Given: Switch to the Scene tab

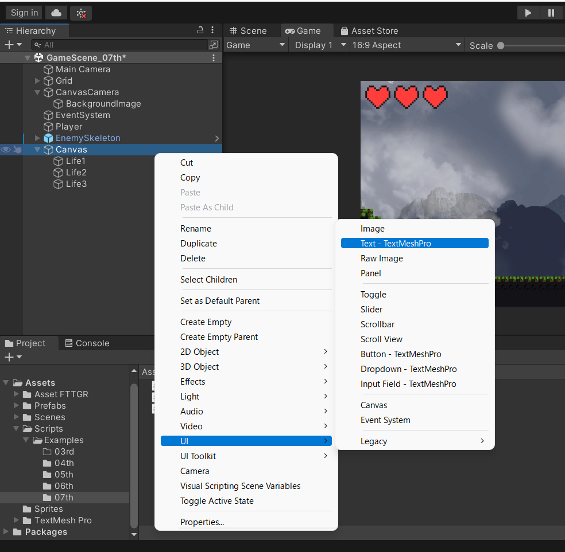Looking at the screenshot, I should coord(249,31).
